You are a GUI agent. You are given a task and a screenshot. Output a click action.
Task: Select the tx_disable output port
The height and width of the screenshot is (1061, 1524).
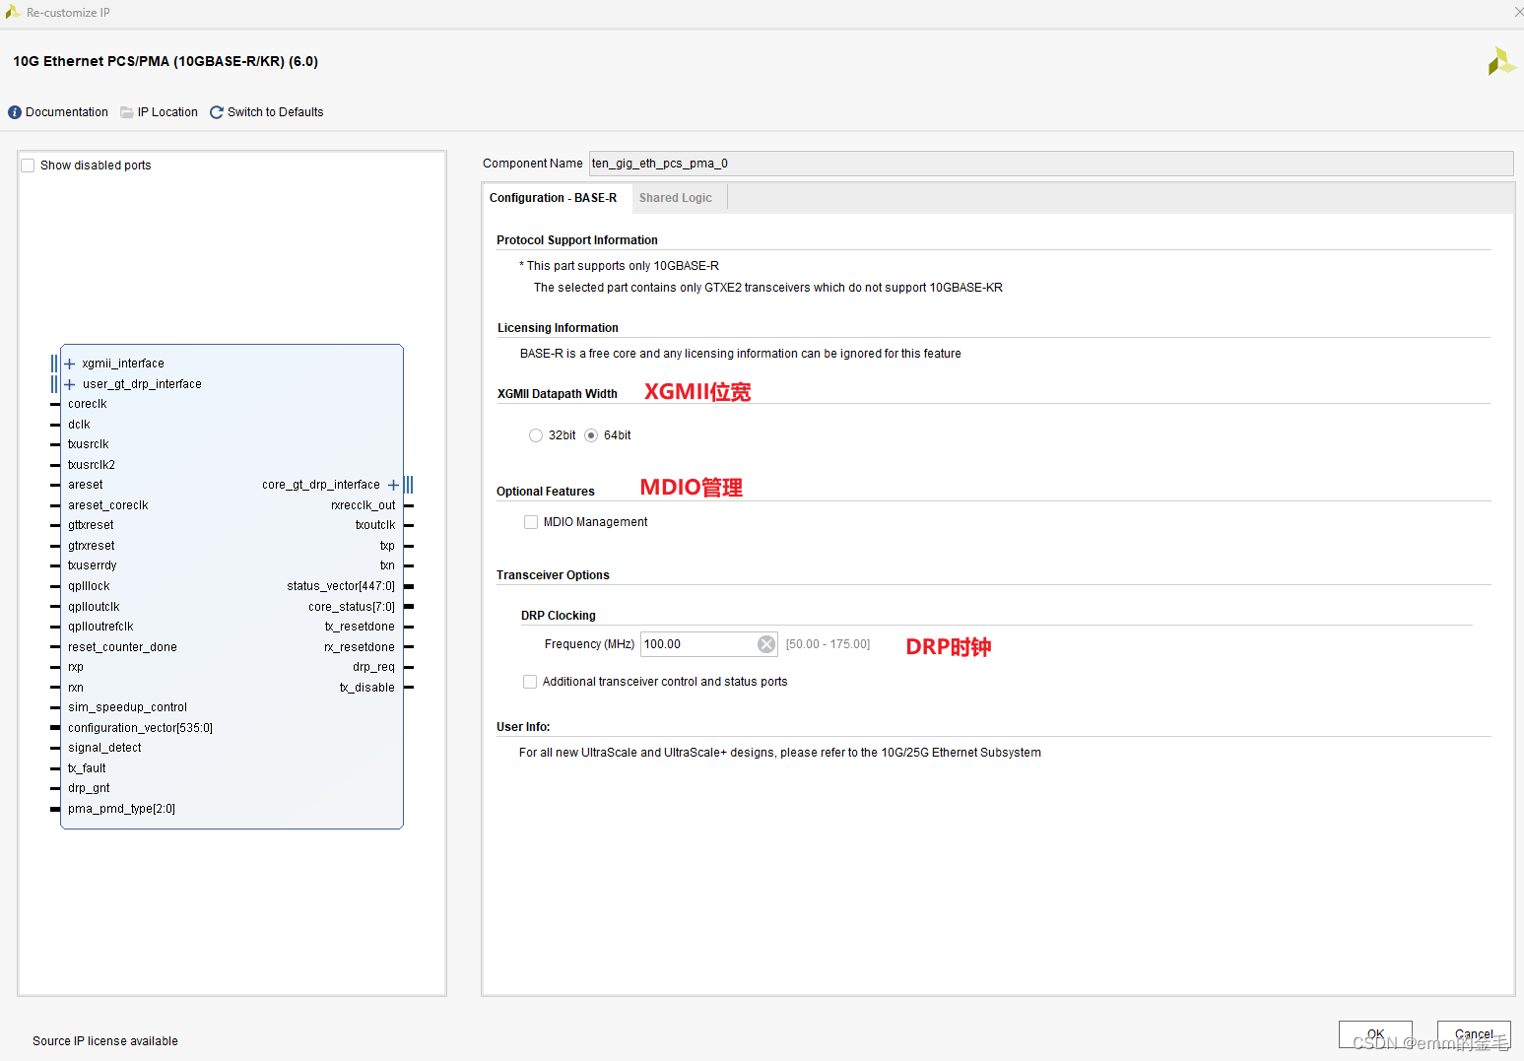(x=367, y=688)
